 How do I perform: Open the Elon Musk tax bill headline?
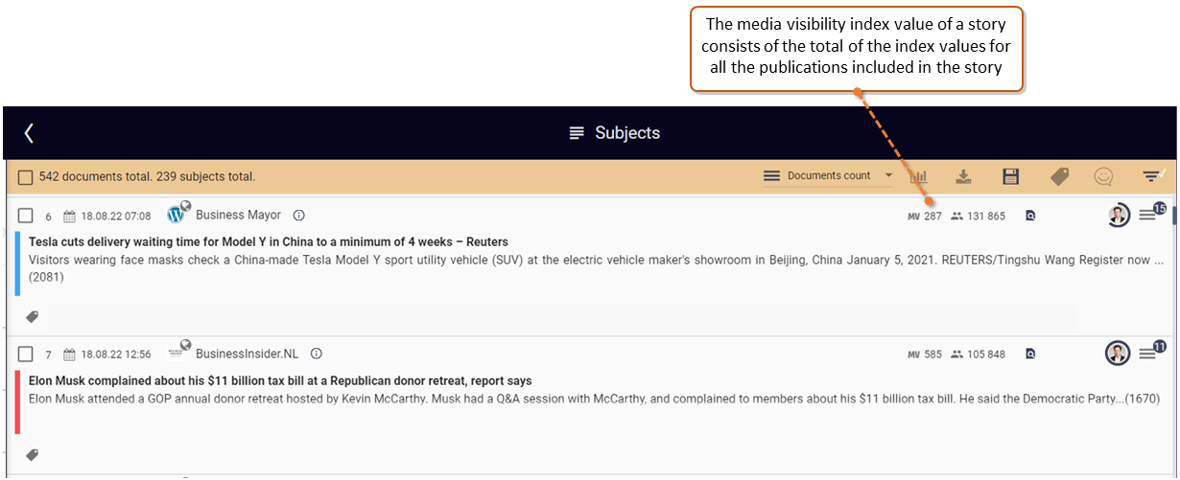pos(280,381)
